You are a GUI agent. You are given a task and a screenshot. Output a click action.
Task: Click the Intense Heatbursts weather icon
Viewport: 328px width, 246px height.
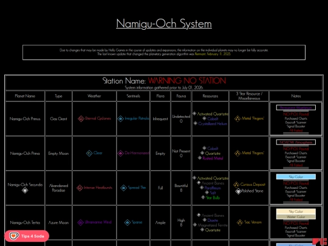pyautogui.click(x=80, y=188)
